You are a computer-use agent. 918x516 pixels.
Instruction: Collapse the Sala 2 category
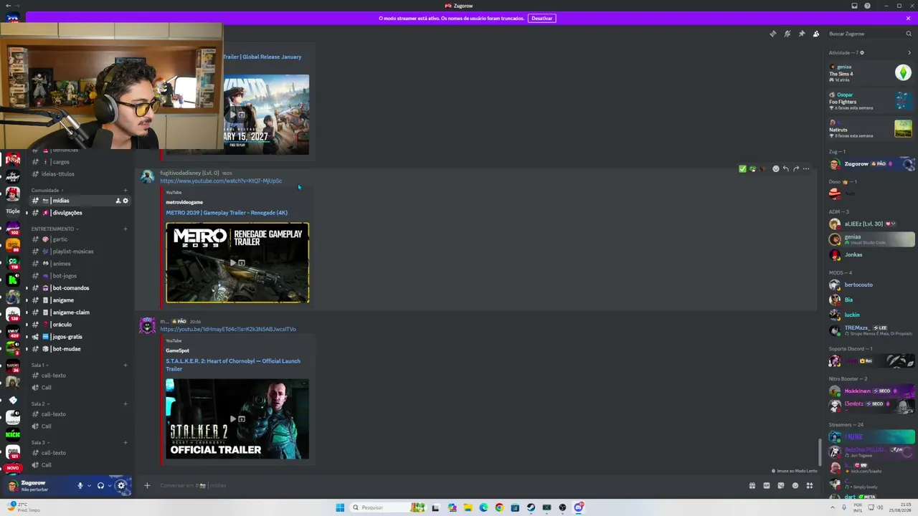[39, 403]
